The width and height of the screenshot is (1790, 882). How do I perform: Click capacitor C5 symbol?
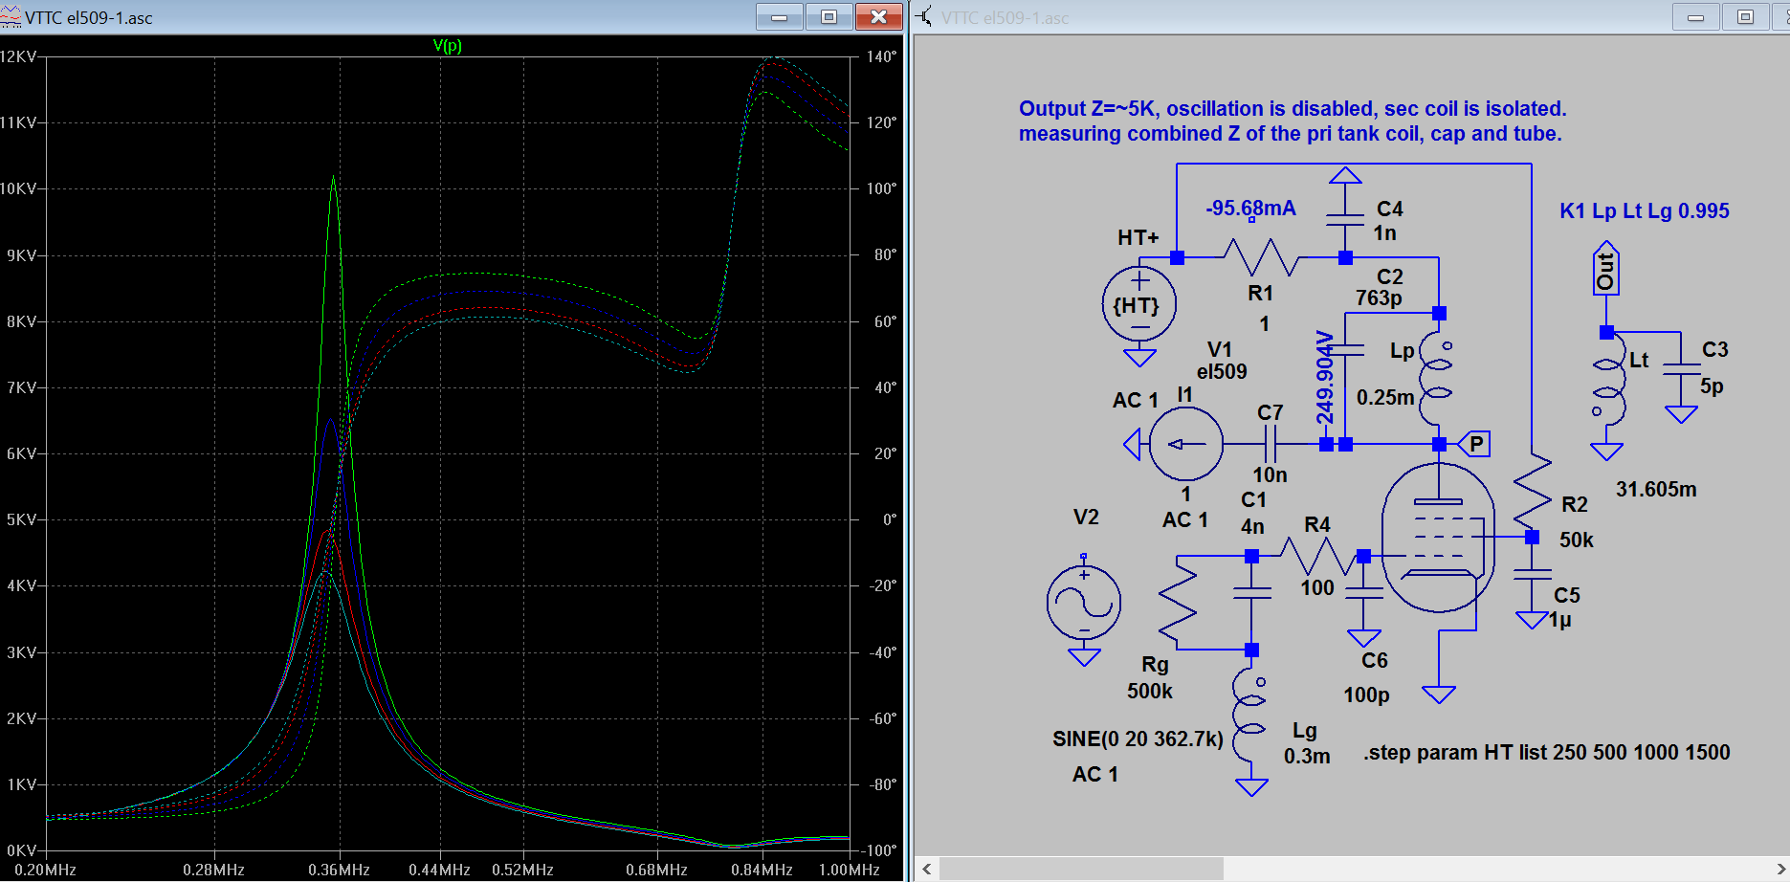pos(1532,574)
